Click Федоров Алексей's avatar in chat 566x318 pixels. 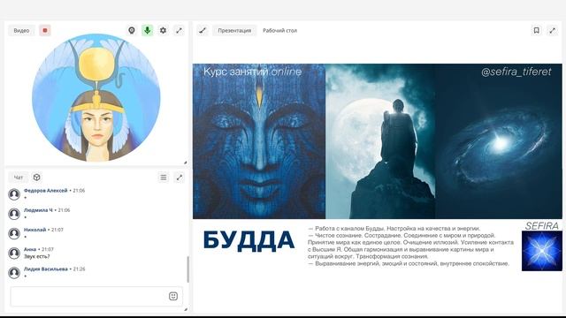coord(14,194)
